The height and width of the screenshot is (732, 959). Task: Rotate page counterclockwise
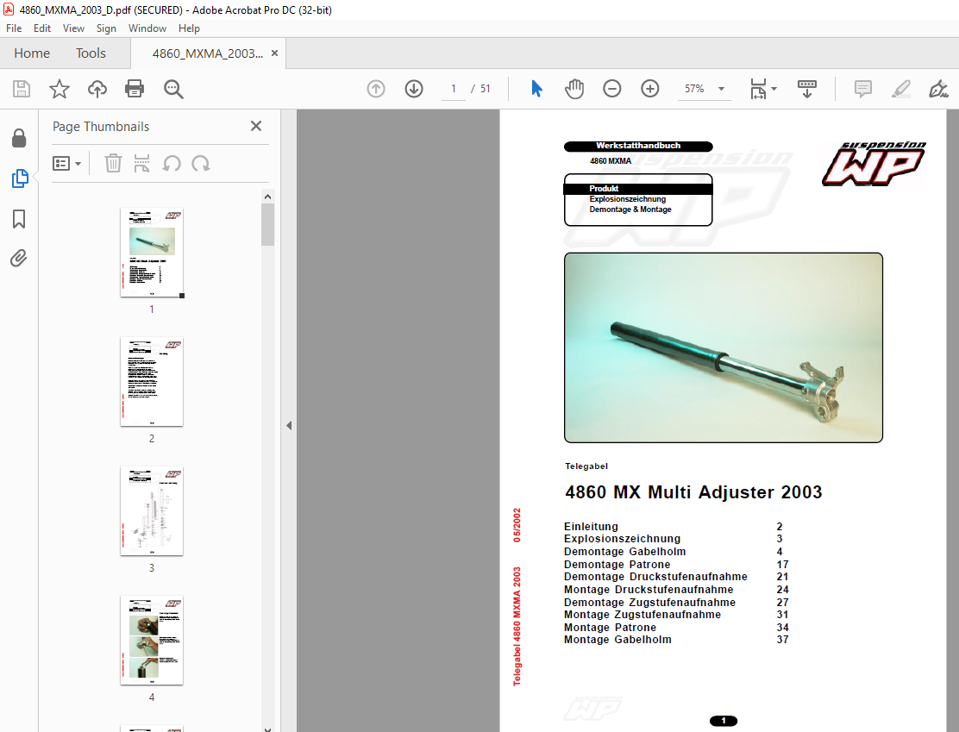click(x=172, y=163)
